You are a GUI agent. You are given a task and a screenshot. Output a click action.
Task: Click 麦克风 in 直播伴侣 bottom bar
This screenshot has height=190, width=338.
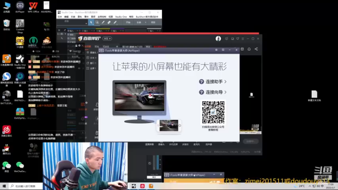[x=196, y=144]
